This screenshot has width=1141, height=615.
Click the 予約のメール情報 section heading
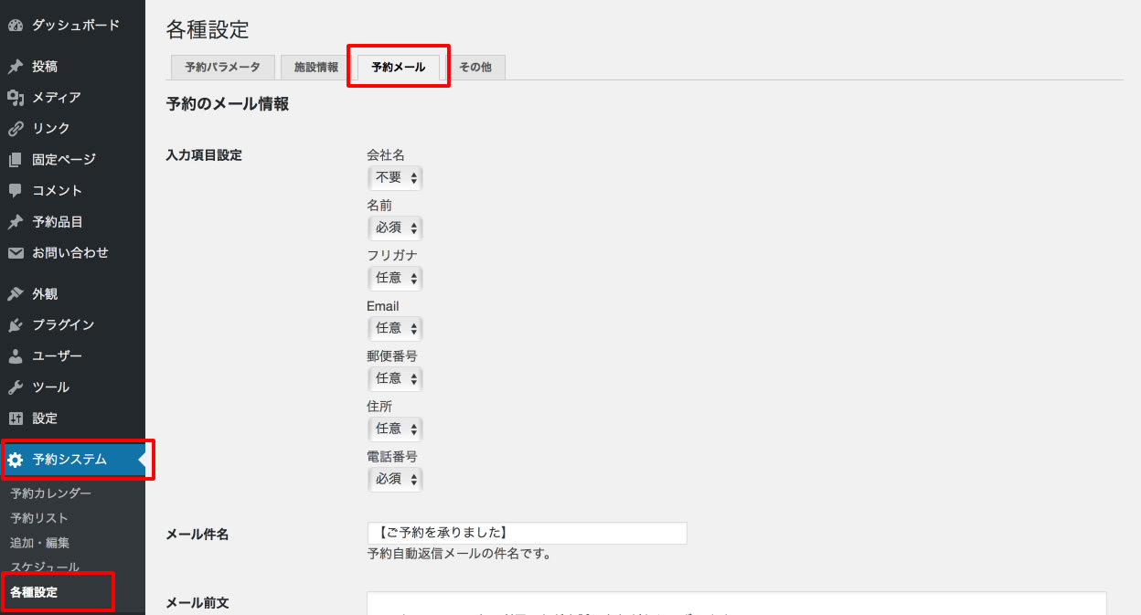(x=228, y=104)
